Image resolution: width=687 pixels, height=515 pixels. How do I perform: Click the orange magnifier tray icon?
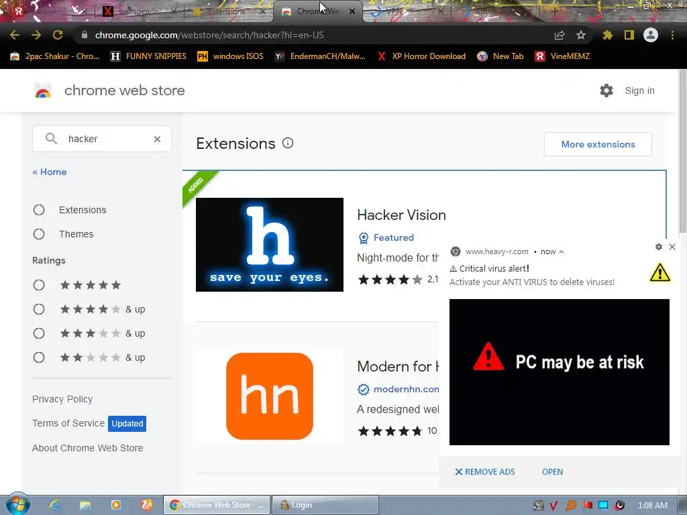click(x=571, y=506)
